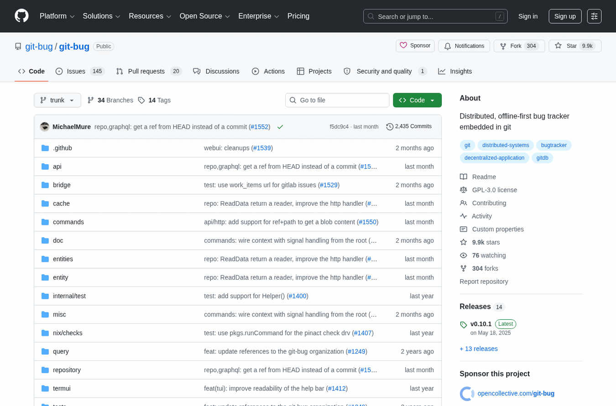Open Custom properties in About

click(492, 229)
